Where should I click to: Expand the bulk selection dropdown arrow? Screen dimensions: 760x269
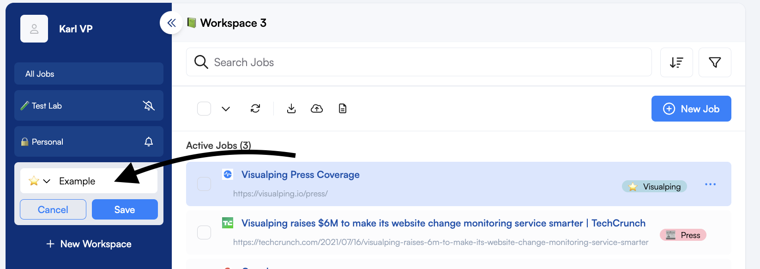click(x=226, y=109)
